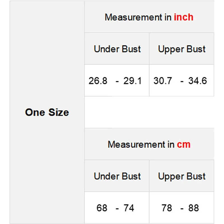Select Under Bust header in cm table
This screenshot has height=224, width=224.
(117, 176)
